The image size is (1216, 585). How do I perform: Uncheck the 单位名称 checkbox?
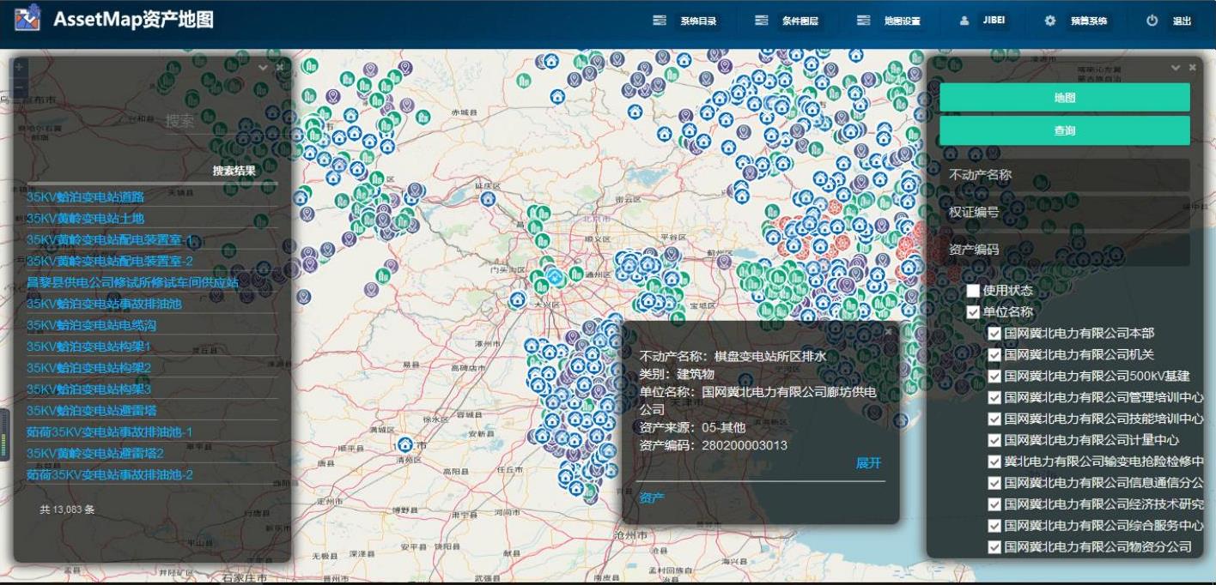(x=973, y=312)
